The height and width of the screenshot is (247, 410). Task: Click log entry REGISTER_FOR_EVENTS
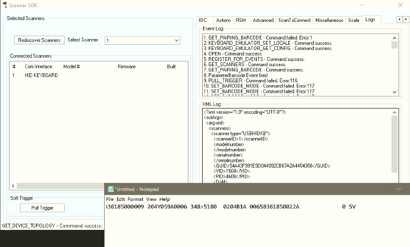point(254,59)
